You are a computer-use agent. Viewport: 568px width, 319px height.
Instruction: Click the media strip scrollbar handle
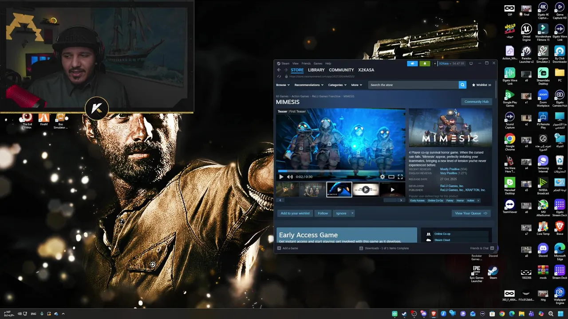tap(390, 200)
